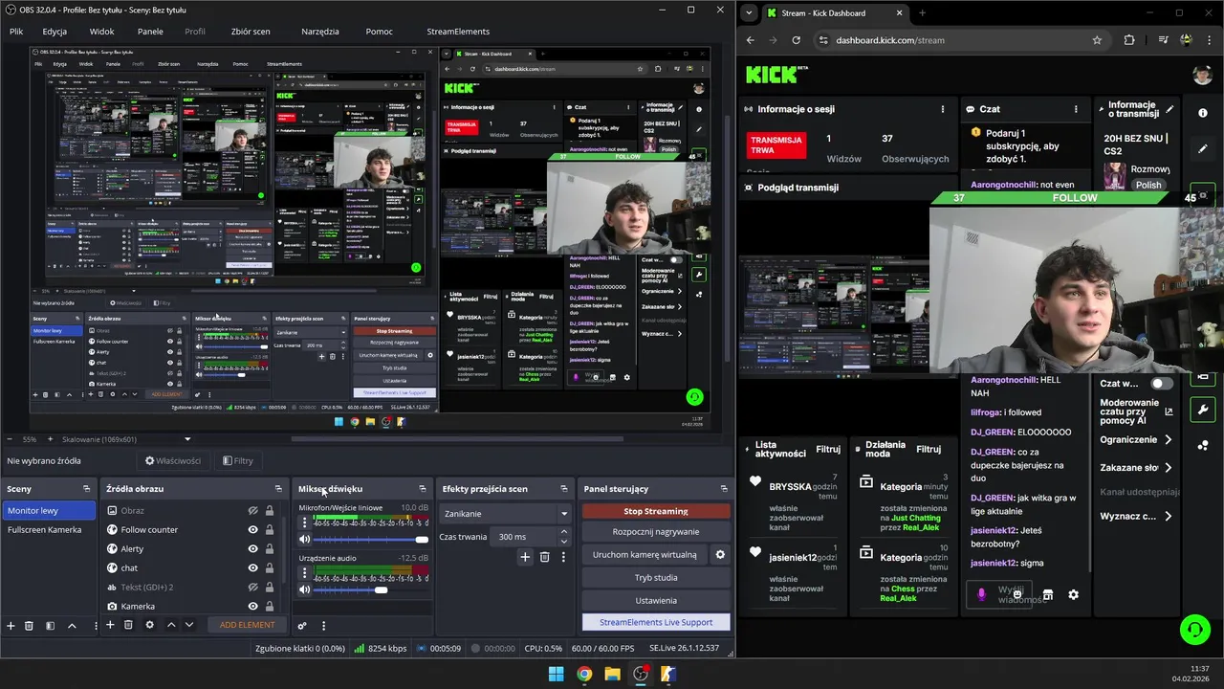The height and width of the screenshot is (689, 1224).
Task: Open Chrome extensions puzzle icon
Action: [1129, 40]
